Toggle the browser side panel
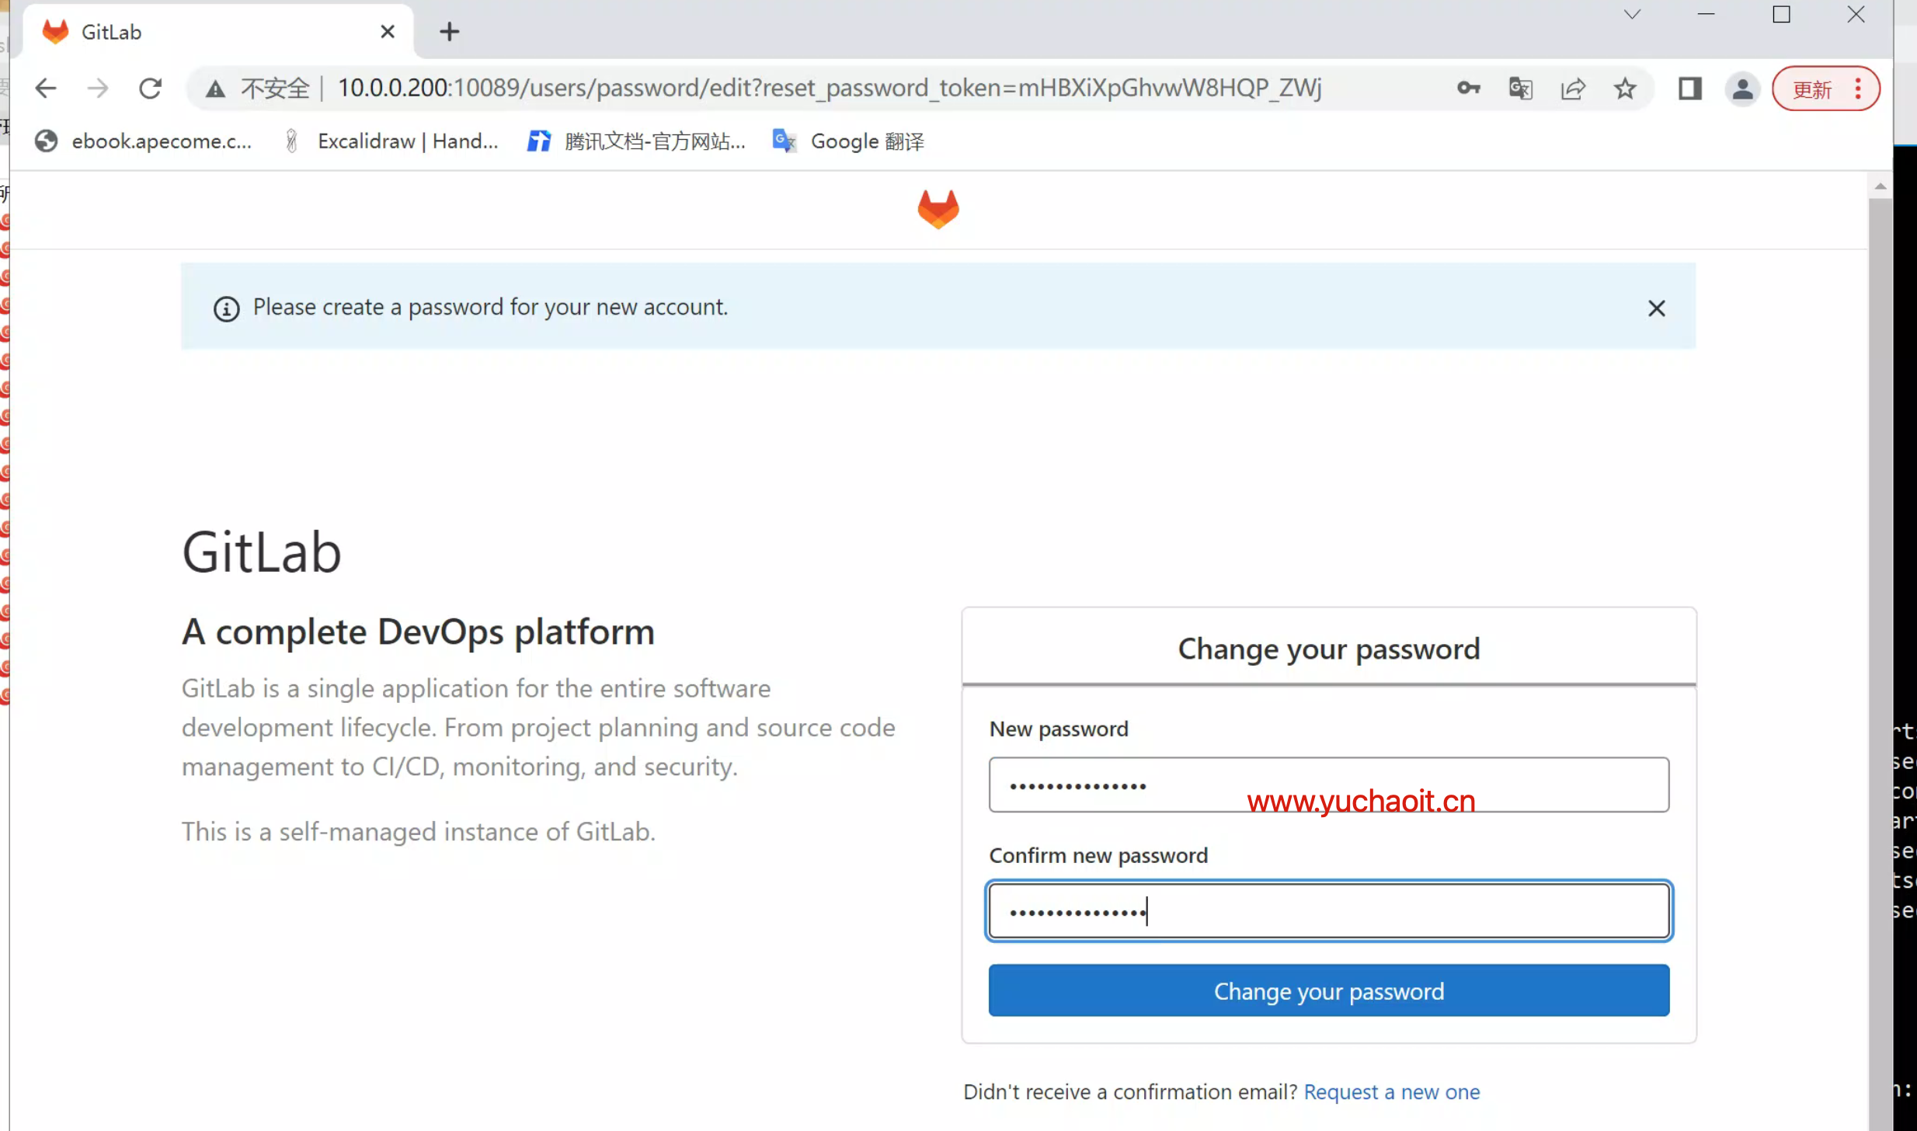This screenshot has width=1917, height=1131. coord(1689,89)
